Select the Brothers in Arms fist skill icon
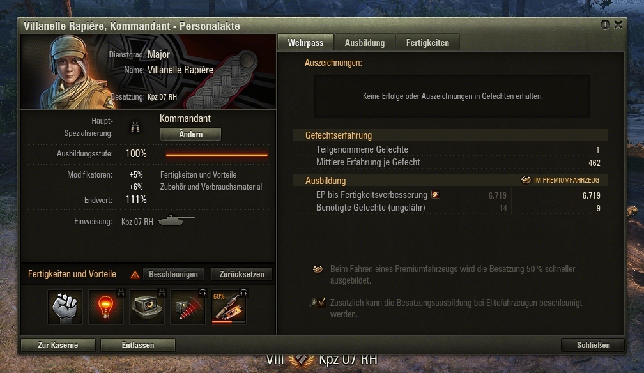The image size is (644, 373). [65, 307]
